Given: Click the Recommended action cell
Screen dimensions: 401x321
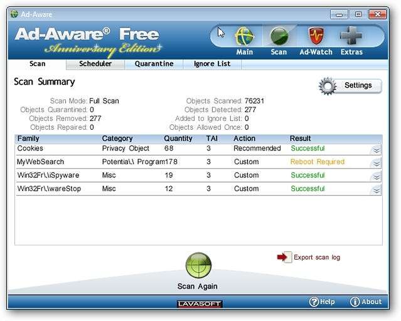Looking at the screenshot, I should click(x=257, y=149).
